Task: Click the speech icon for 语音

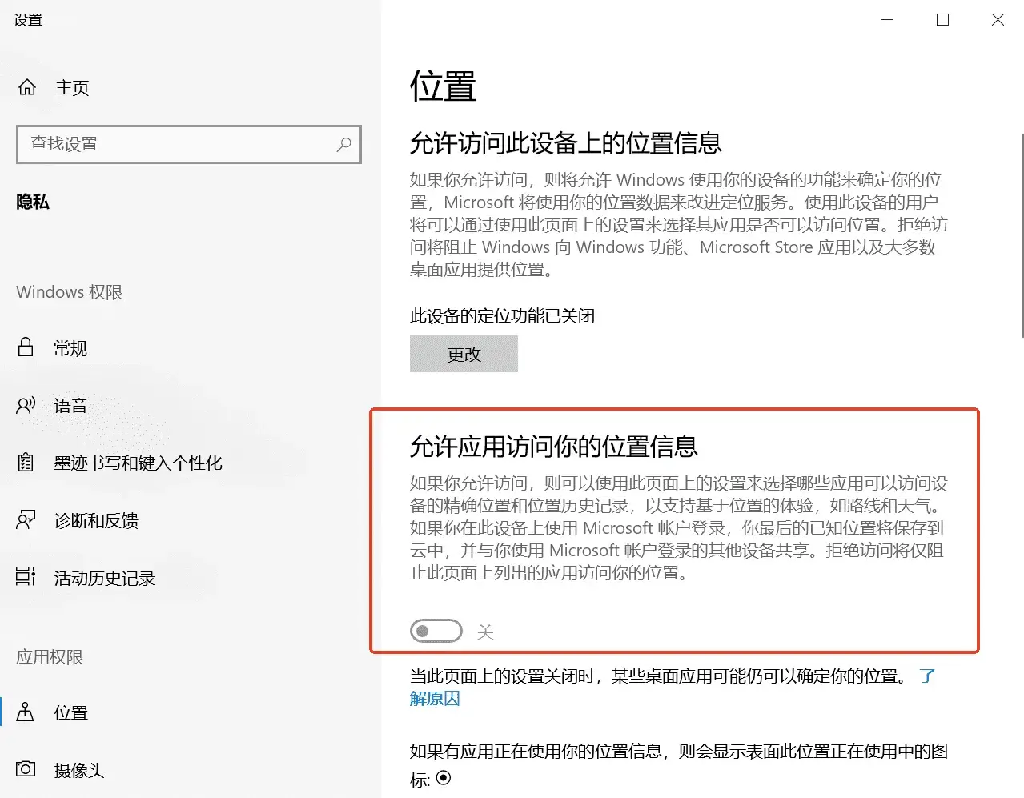Action: pyautogui.click(x=26, y=405)
